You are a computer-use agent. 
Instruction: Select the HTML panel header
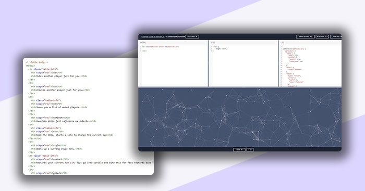[173, 43]
